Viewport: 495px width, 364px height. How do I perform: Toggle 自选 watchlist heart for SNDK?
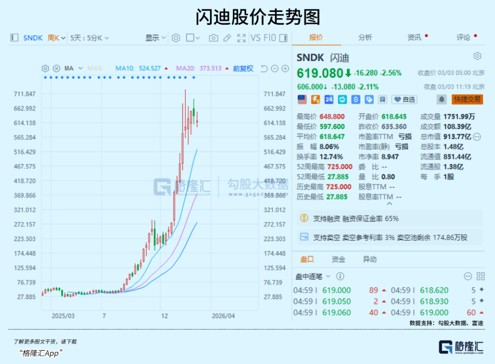404,99
